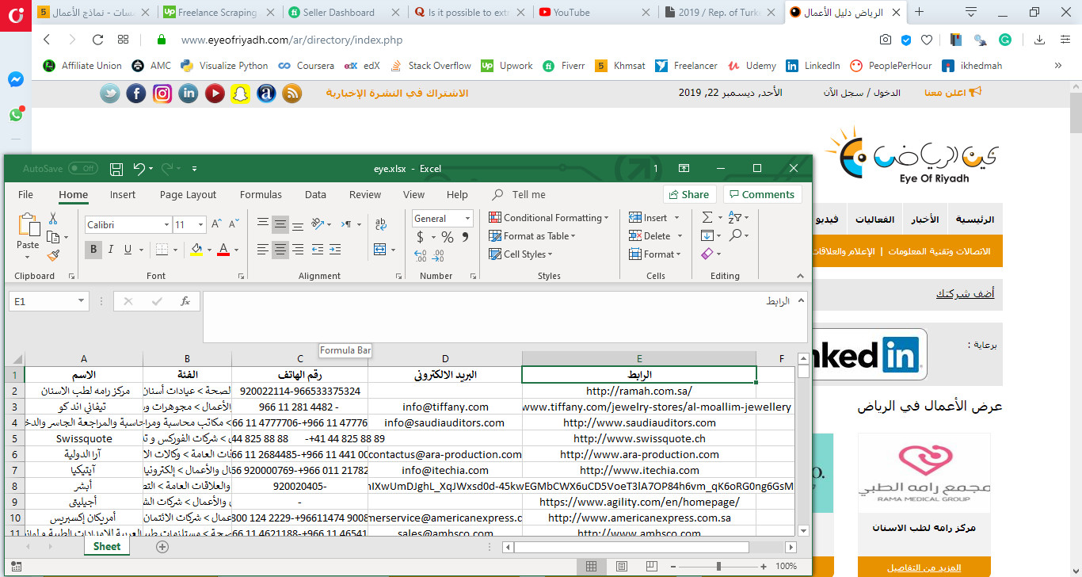Open WhatsApp in the browser sidebar
Viewport: 1082px width, 577px height.
coord(16,115)
